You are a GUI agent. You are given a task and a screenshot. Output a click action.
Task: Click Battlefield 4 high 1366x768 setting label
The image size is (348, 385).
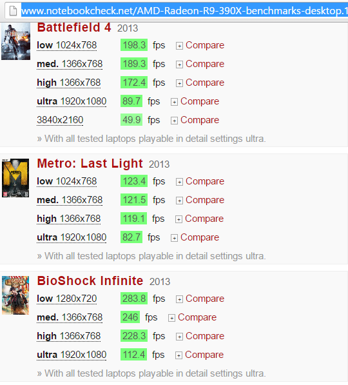point(69,83)
